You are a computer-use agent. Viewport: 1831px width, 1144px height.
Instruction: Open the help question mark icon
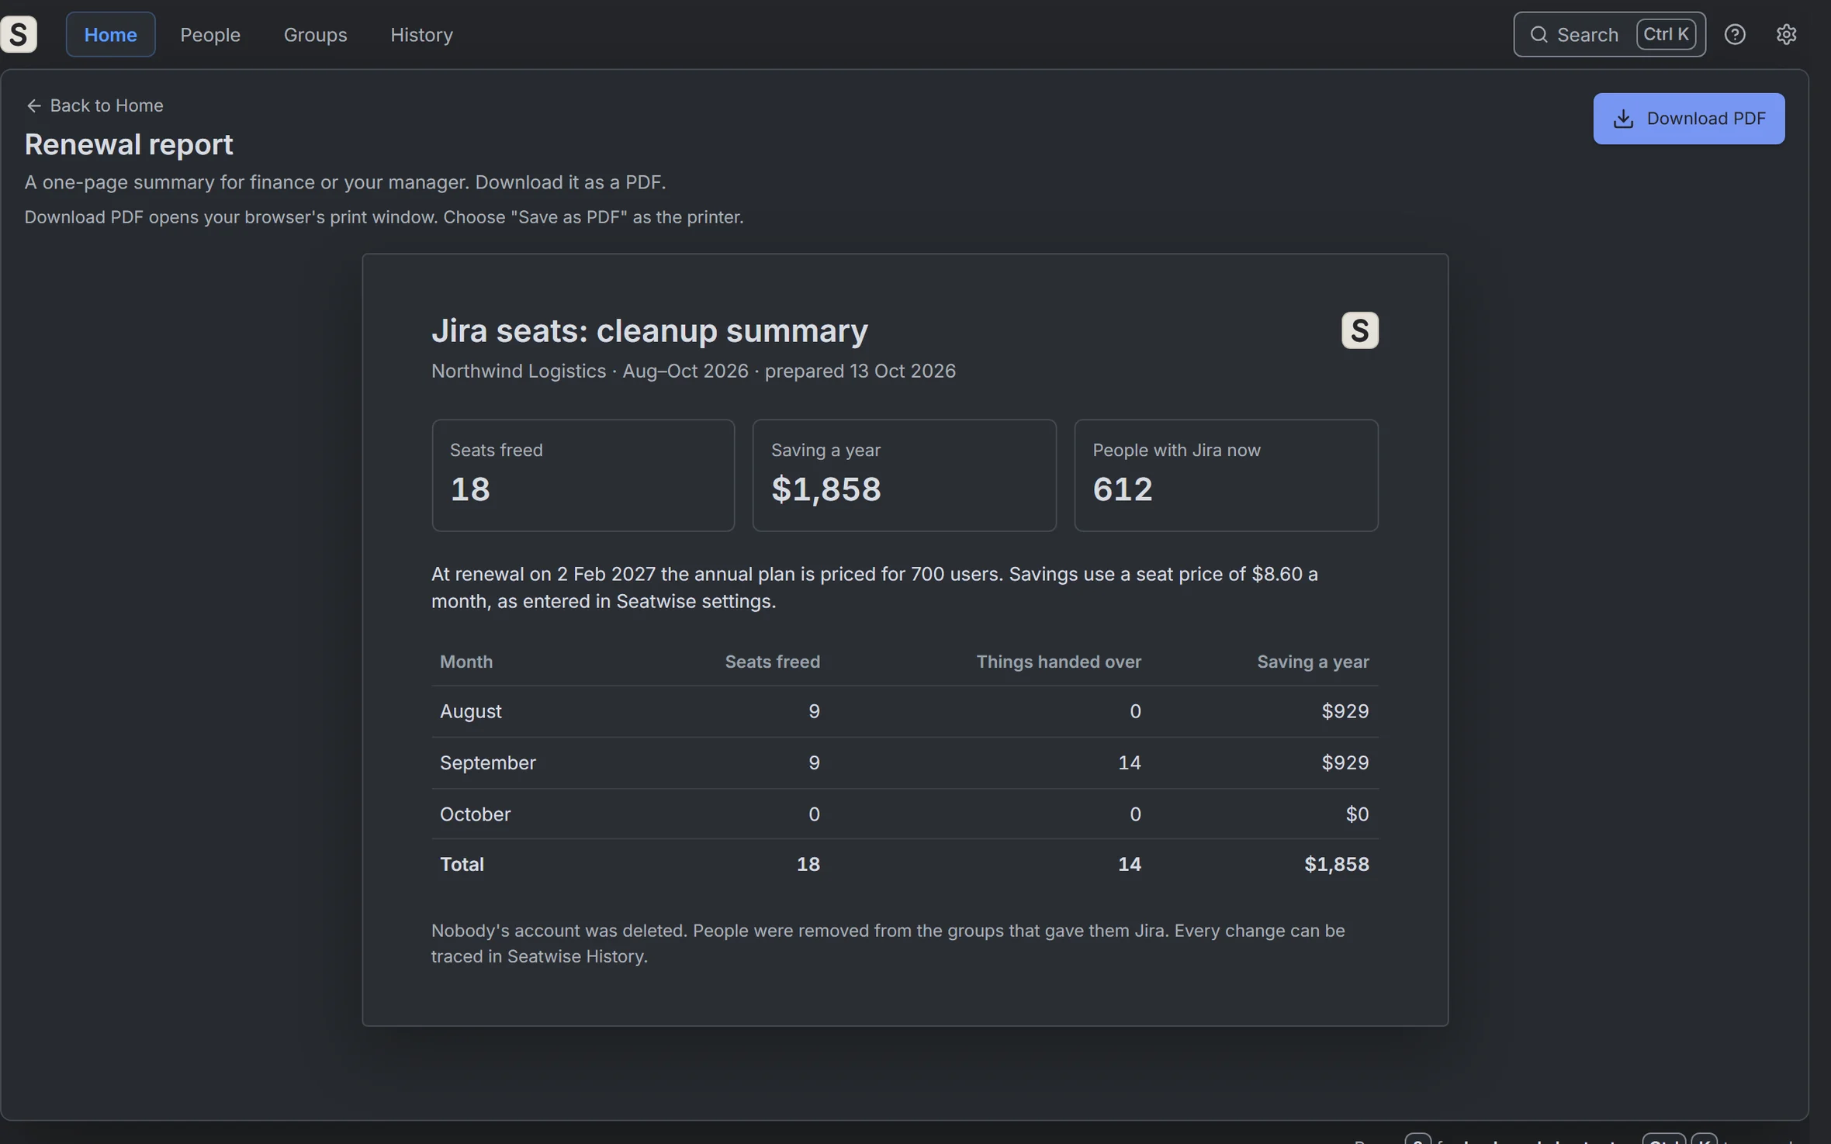tap(1735, 34)
